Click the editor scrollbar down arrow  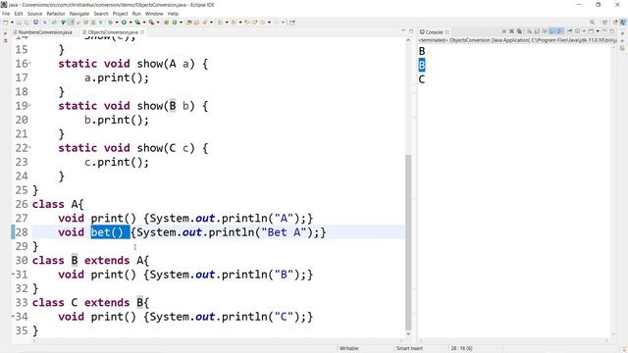[408, 334]
